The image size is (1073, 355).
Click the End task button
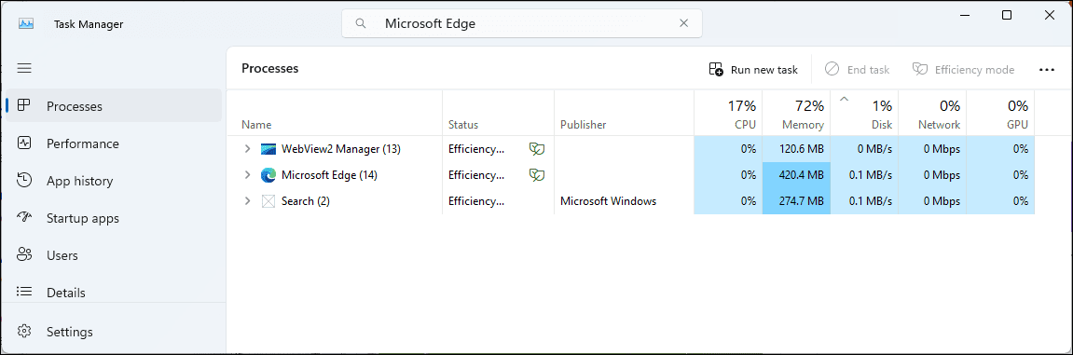tap(857, 69)
